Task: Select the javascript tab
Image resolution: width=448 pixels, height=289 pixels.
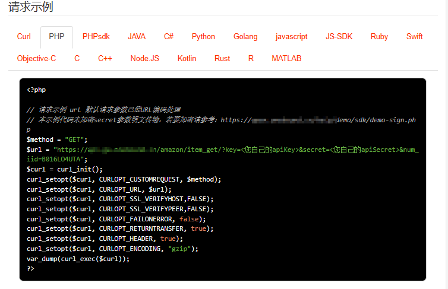Action: tap(291, 37)
